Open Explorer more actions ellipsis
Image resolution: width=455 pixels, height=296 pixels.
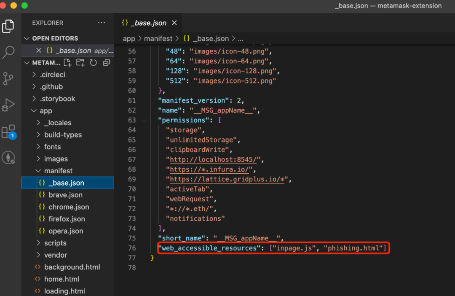(x=102, y=23)
